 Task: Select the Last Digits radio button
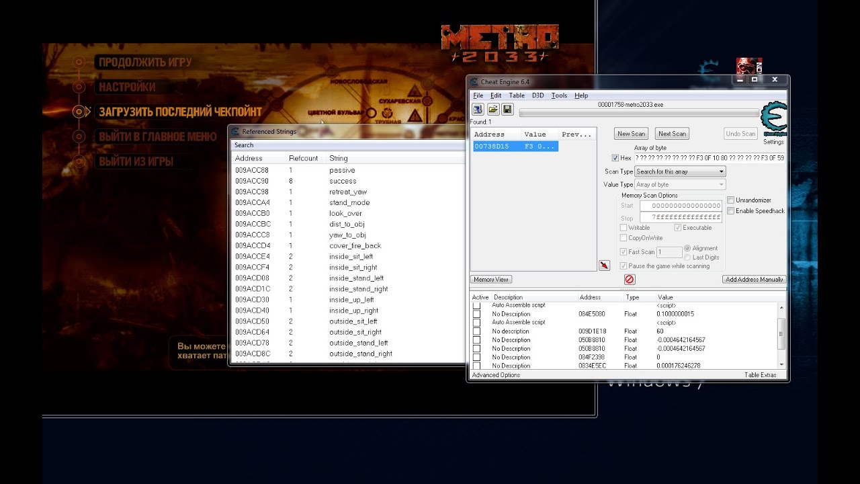[x=687, y=257]
